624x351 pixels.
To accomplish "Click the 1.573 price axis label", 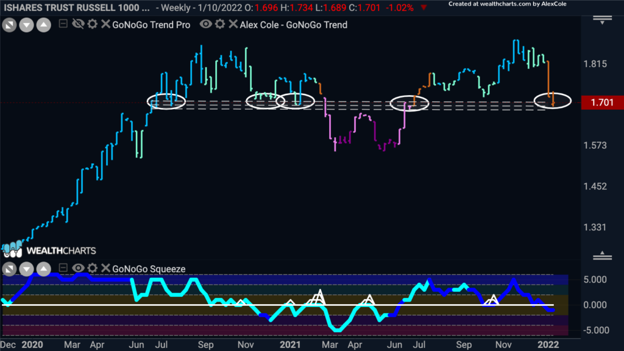I will (595, 146).
